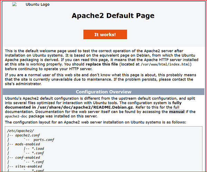Click the /etc/apache2/ tree root line

pos(20,131)
